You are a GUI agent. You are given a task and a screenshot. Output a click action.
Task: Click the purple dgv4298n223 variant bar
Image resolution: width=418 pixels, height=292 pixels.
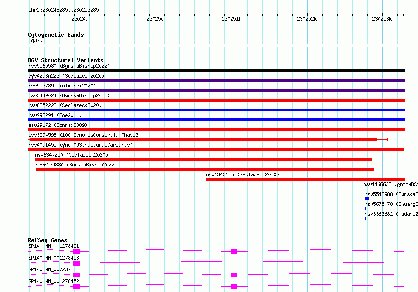(216, 80)
